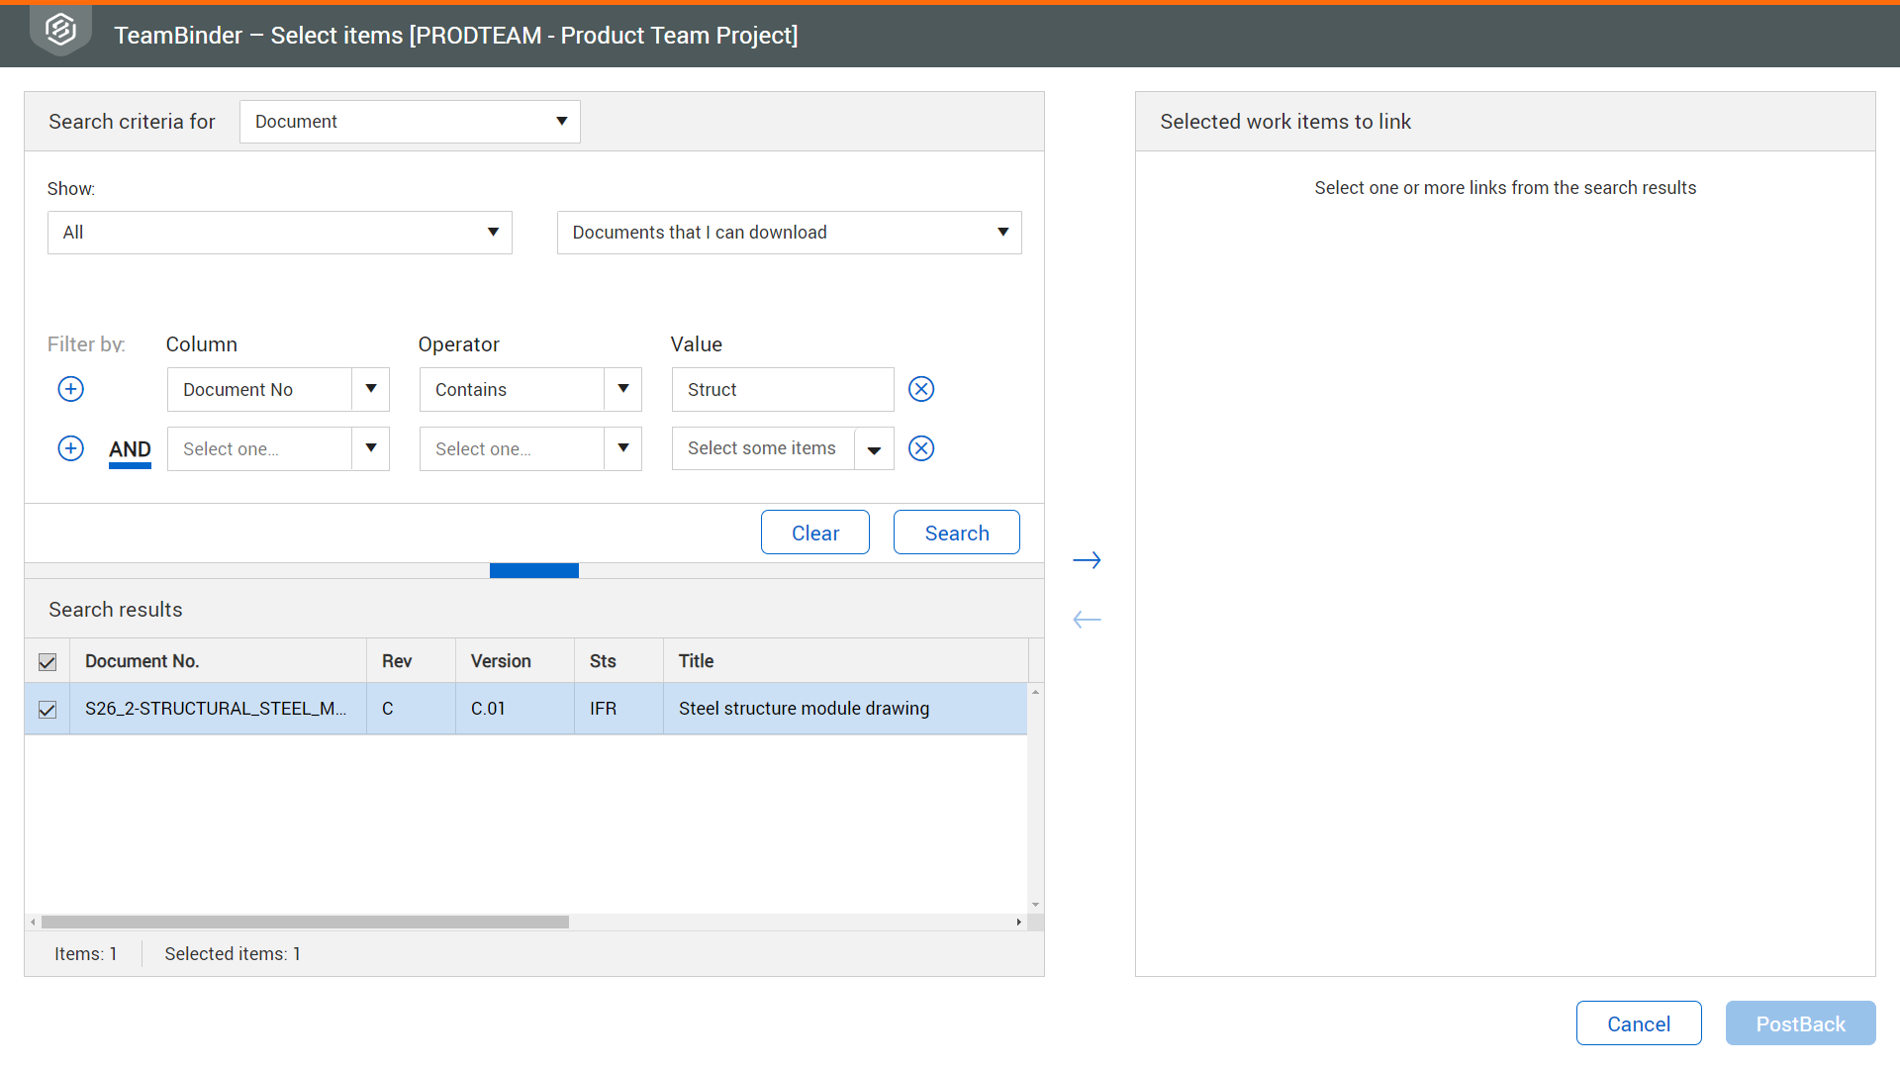The width and height of the screenshot is (1900, 1069).
Task: Expand the Show All dropdown
Action: [x=279, y=233]
